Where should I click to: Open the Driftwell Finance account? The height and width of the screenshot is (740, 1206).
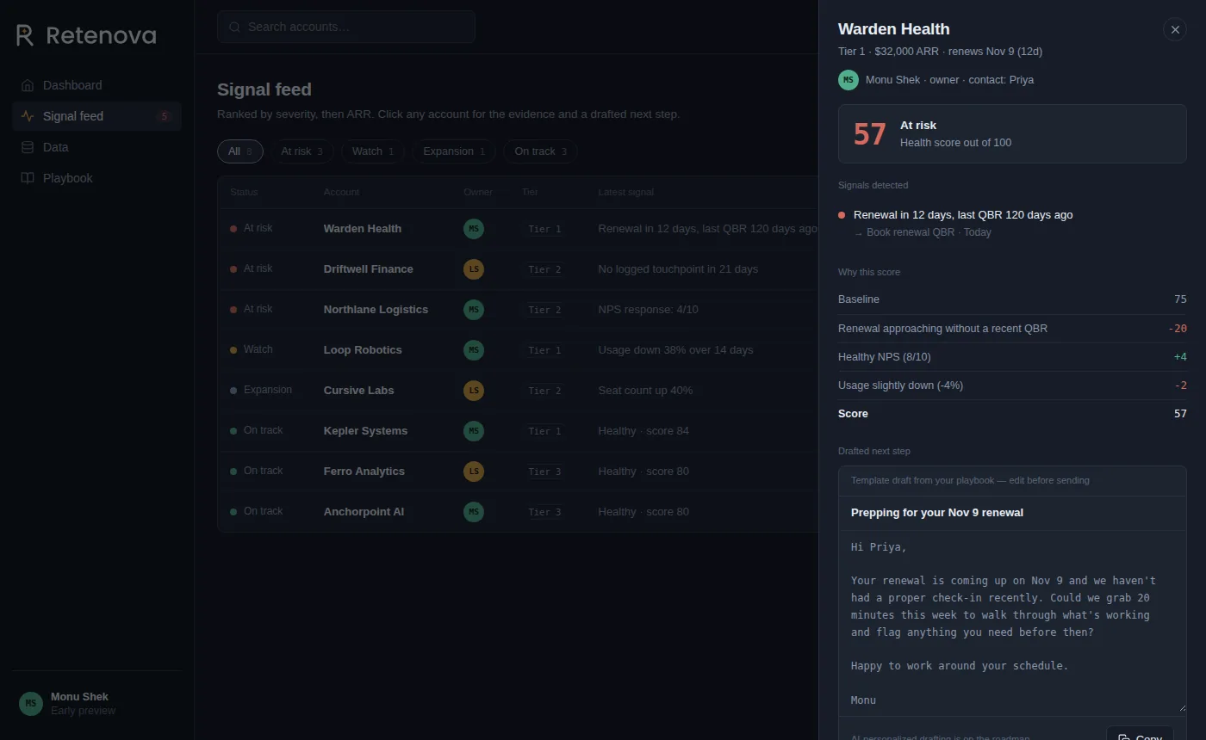coord(368,269)
